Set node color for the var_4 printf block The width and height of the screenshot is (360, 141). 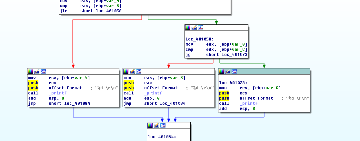click(x=31, y=71)
